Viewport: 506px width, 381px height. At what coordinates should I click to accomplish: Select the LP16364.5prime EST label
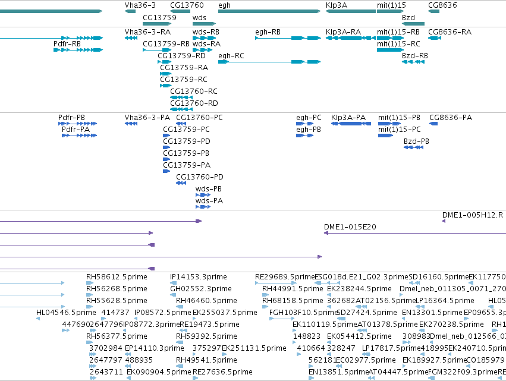[x=445, y=301]
